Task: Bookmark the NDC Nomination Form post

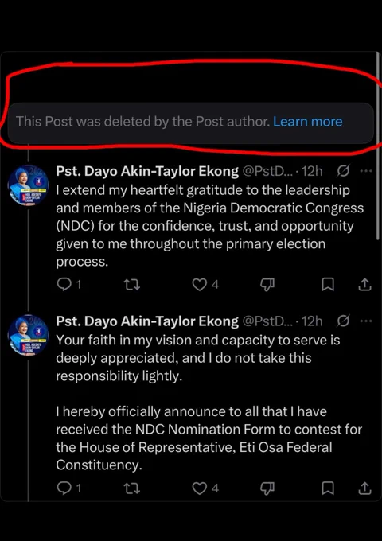Action: tap(327, 488)
